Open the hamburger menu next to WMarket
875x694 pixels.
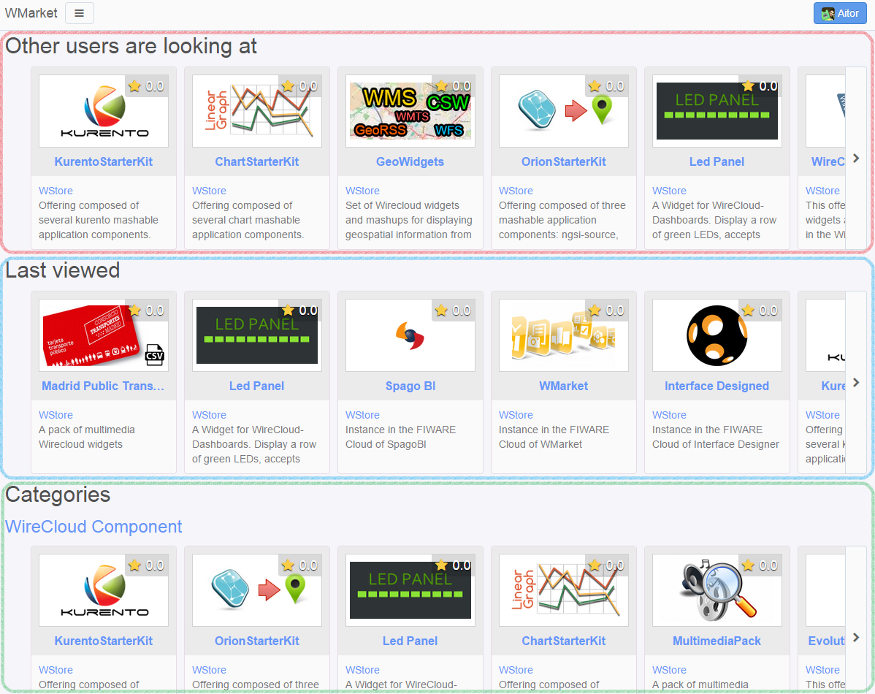[79, 13]
